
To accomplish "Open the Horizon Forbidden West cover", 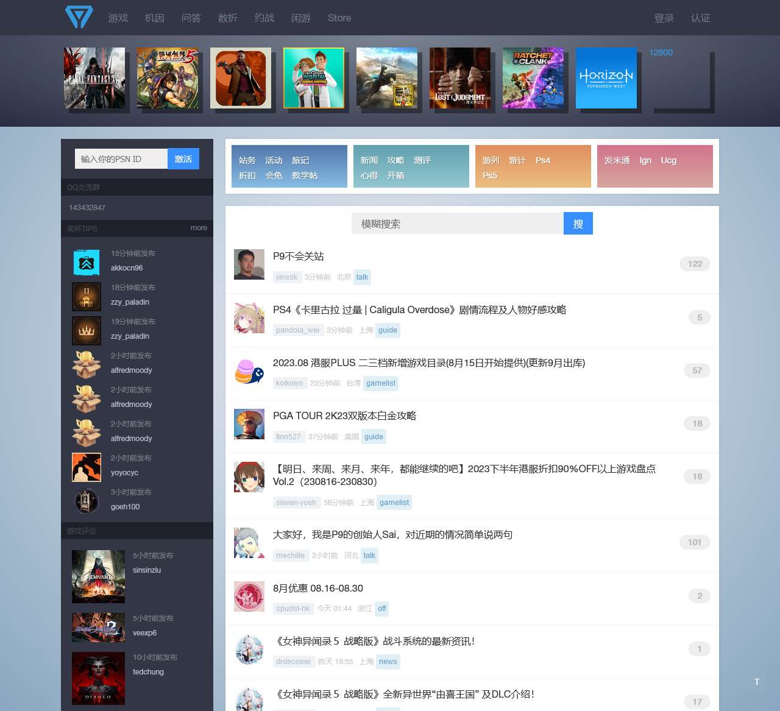I will point(606,78).
